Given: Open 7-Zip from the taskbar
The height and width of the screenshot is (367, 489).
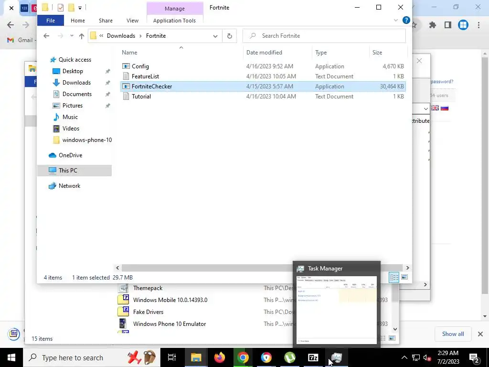Looking at the screenshot, I should pos(313,357).
